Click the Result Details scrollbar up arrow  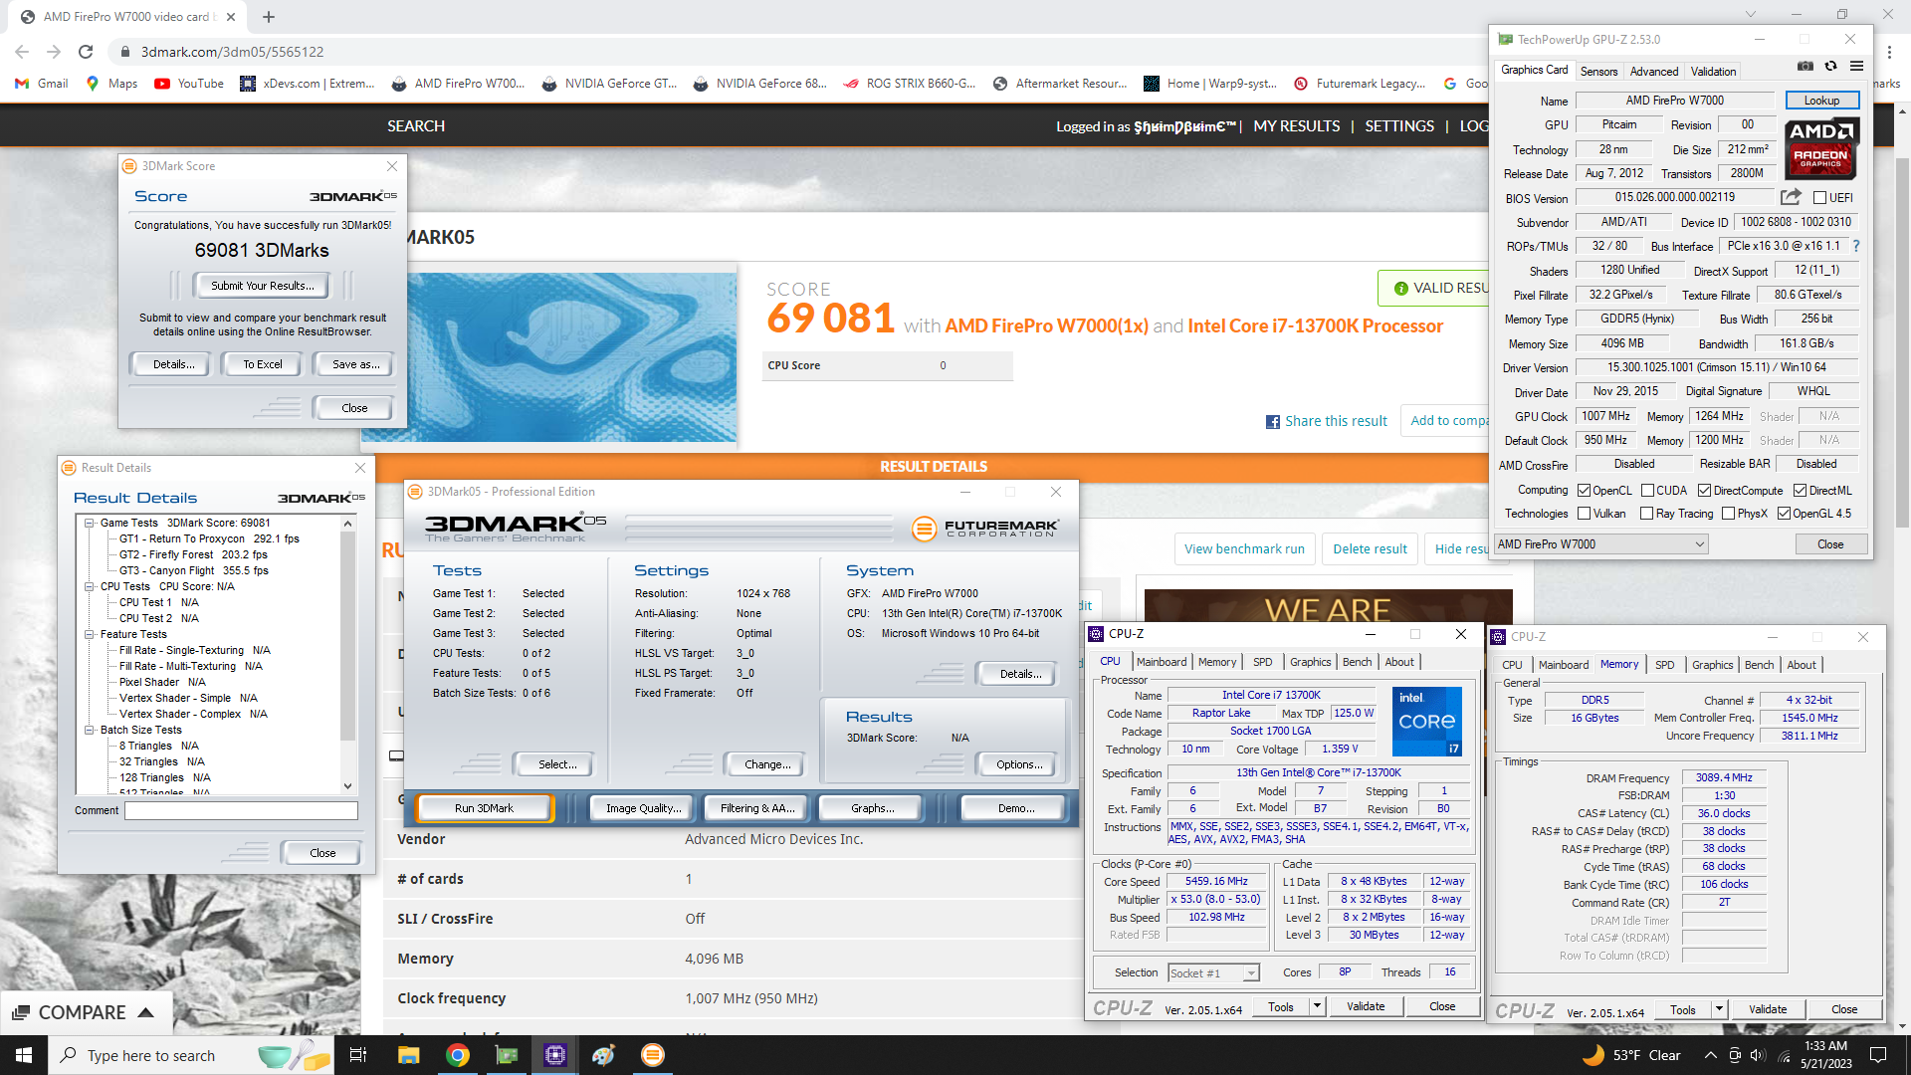(347, 524)
